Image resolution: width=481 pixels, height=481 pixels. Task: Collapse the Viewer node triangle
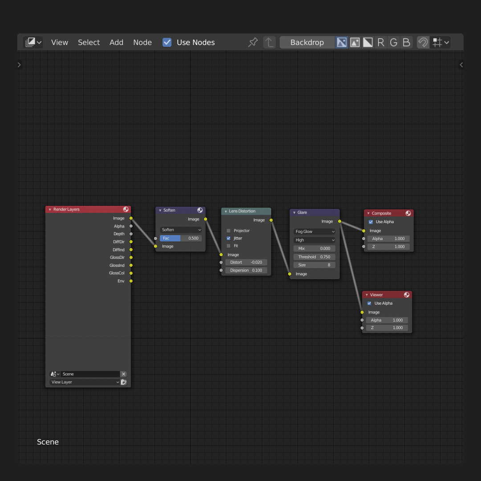click(367, 295)
